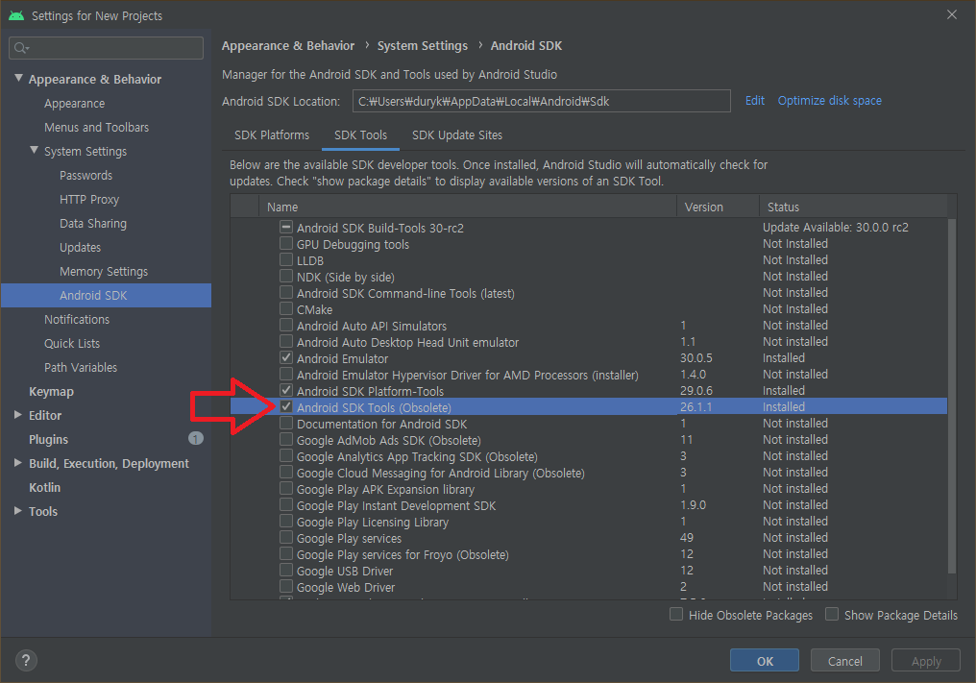Click the Edit SDK location link
Viewport: 976px width, 683px height.
pyautogui.click(x=754, y=100)
